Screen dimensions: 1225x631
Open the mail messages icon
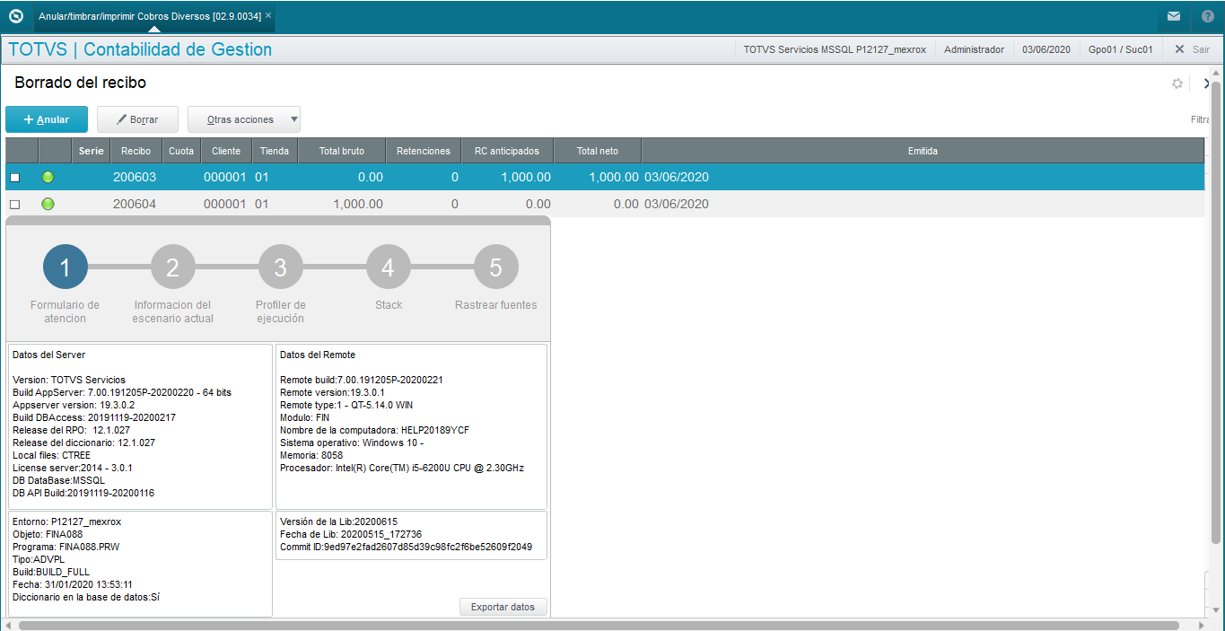[x=1173, y=16]
